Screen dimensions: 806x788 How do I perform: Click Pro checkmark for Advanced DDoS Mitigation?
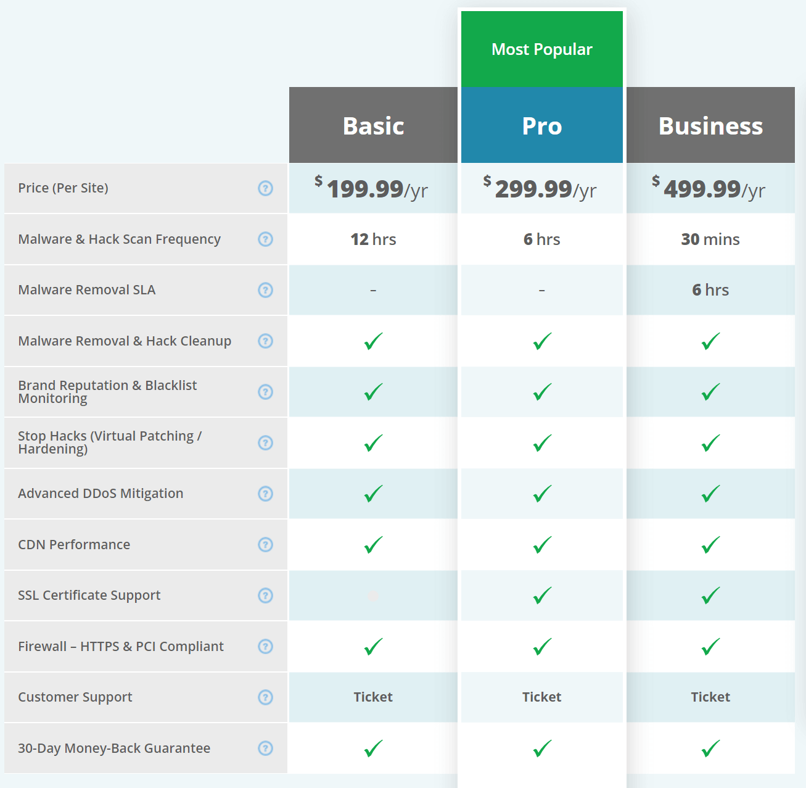point(542,494)
